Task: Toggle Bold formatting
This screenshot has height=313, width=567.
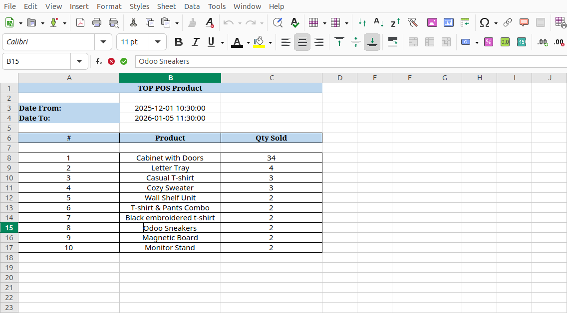Action: (x=179, y=42)
